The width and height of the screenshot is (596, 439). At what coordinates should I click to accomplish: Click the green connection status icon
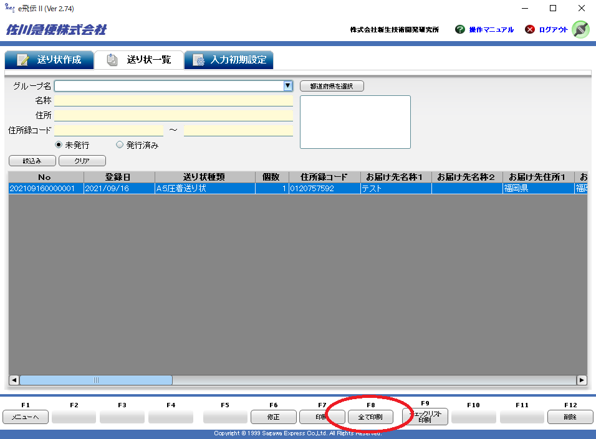580,29
